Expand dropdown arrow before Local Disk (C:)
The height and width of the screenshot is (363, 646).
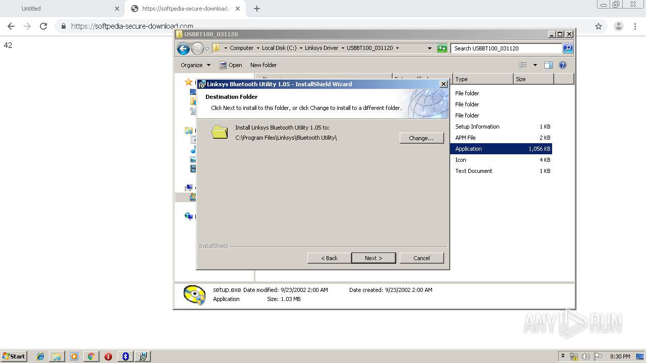point(257,48)
